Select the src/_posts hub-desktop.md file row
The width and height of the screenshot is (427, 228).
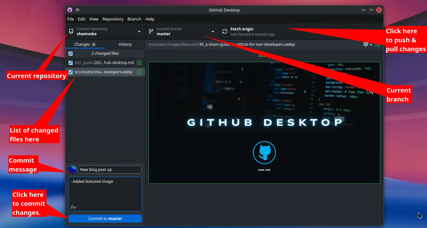(105, 63)
